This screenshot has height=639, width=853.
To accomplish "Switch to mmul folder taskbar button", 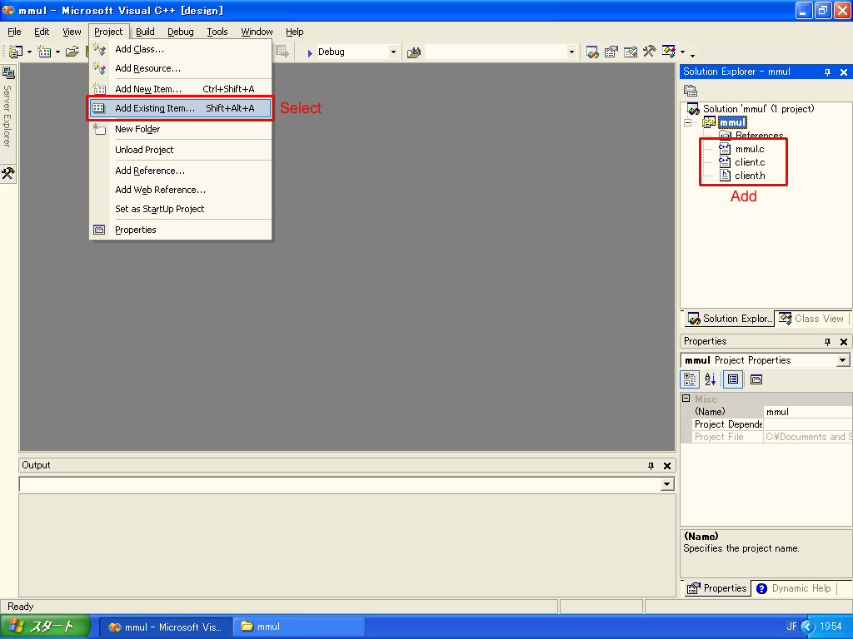I will pos(298,627).
